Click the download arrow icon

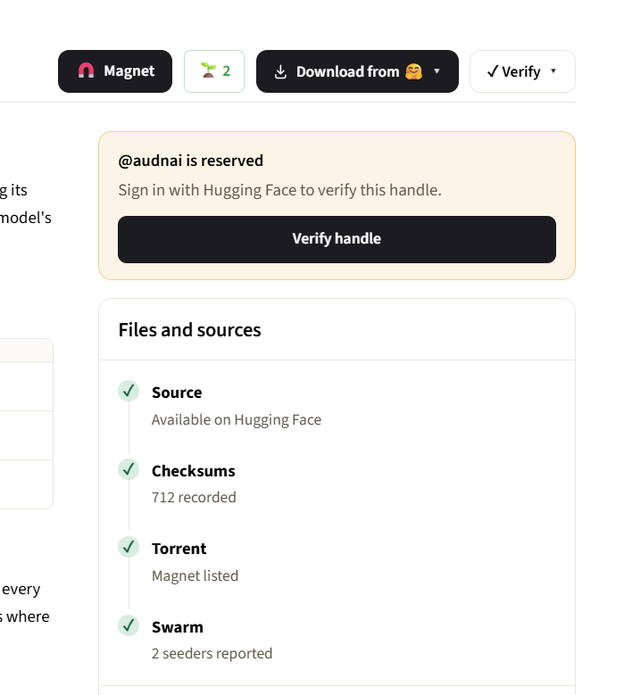tap(280, 71)
